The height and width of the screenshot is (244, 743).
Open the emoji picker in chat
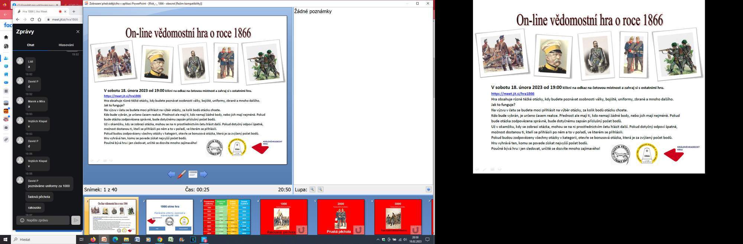click(x=22, y=220)
